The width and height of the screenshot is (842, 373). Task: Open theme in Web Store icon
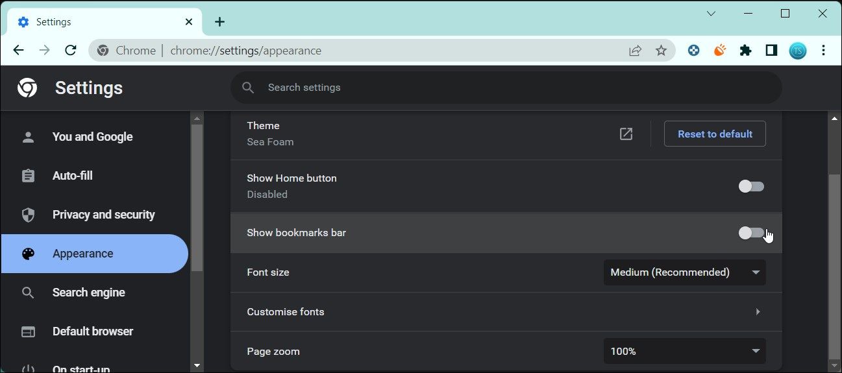point(626,134)
